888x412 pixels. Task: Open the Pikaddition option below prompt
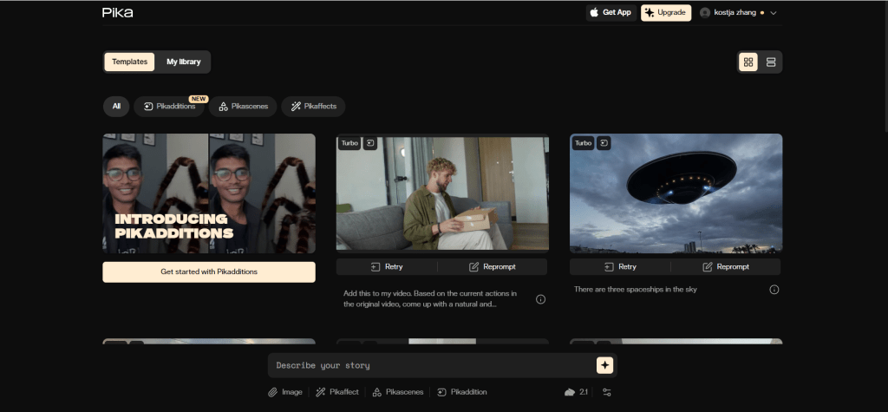click(462, 392)
